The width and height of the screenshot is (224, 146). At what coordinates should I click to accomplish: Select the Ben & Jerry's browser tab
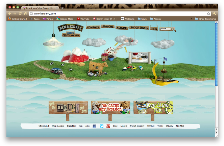click(40, 8)
